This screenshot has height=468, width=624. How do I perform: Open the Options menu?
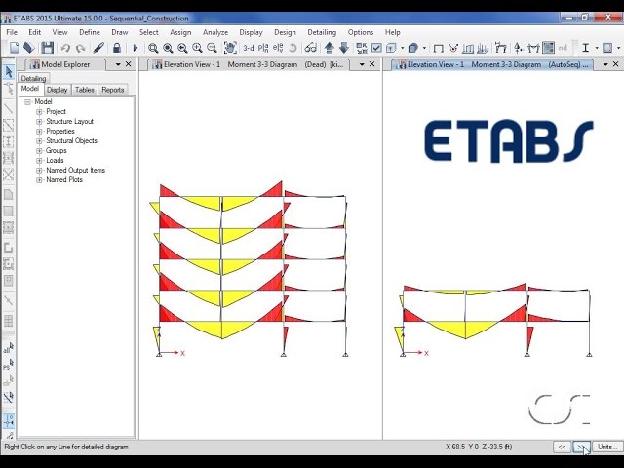point(361,32)
